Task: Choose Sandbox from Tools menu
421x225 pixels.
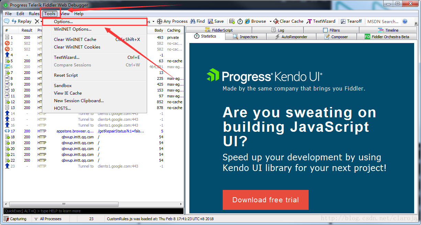Action: [x=95, y=86]
